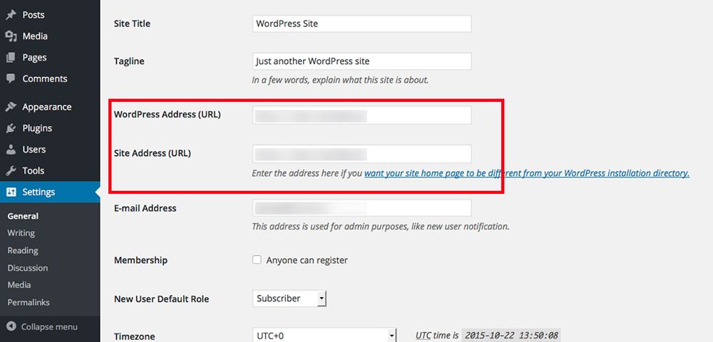Open Writing settings submenu
Image resolution: width=713 pixels, height=342 pixels.
click(x=21, y=233)
